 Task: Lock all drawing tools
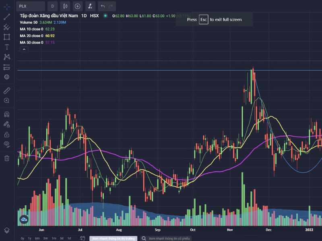[7, 135]
